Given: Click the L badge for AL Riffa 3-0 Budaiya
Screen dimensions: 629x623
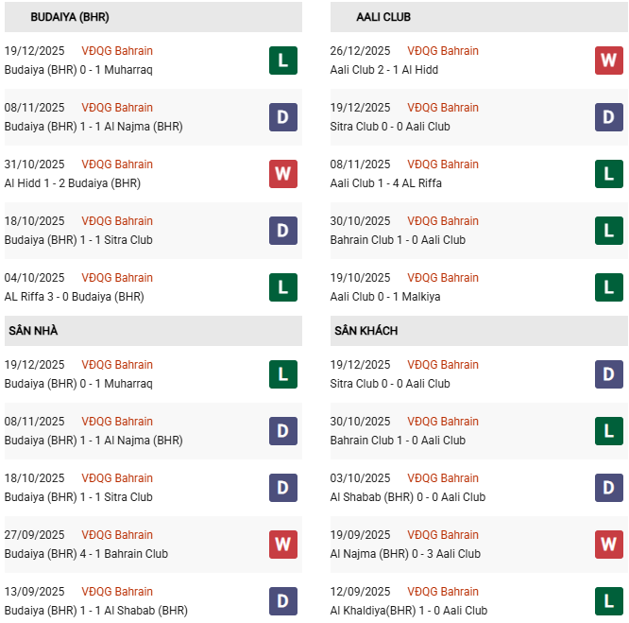Looking at the screenshot, I should click(x=283, y=287).
